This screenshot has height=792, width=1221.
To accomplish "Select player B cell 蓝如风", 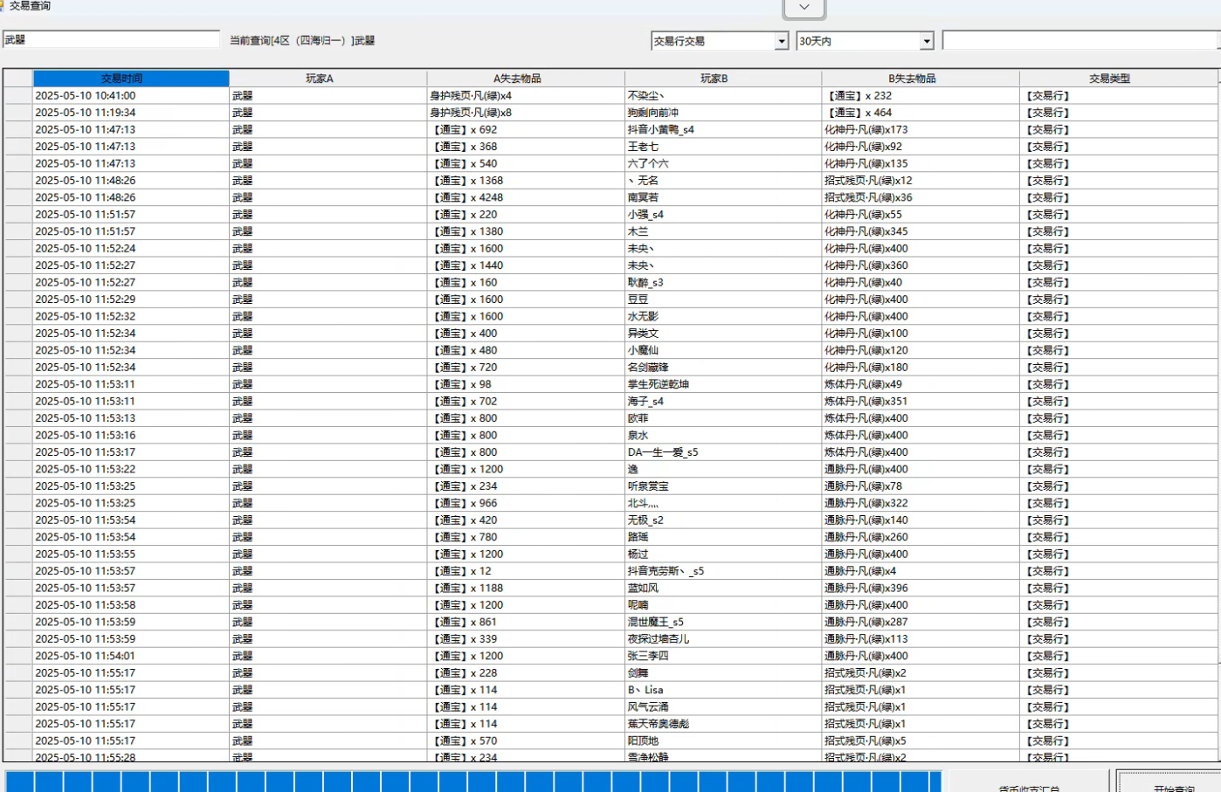I will tap(723, 588).
